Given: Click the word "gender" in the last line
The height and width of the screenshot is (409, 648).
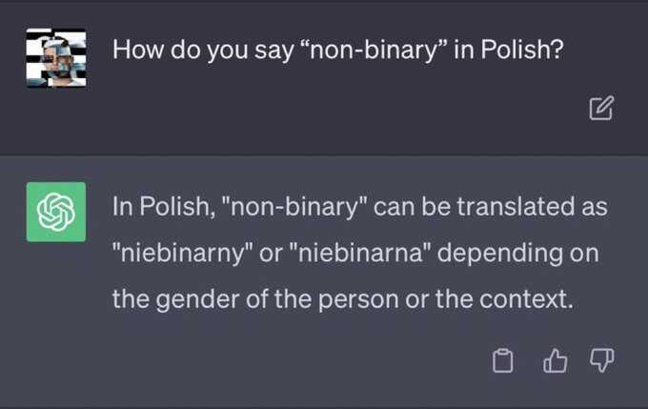Looking at the screenshot, I should pyautogui.click(x=197, y=299).
